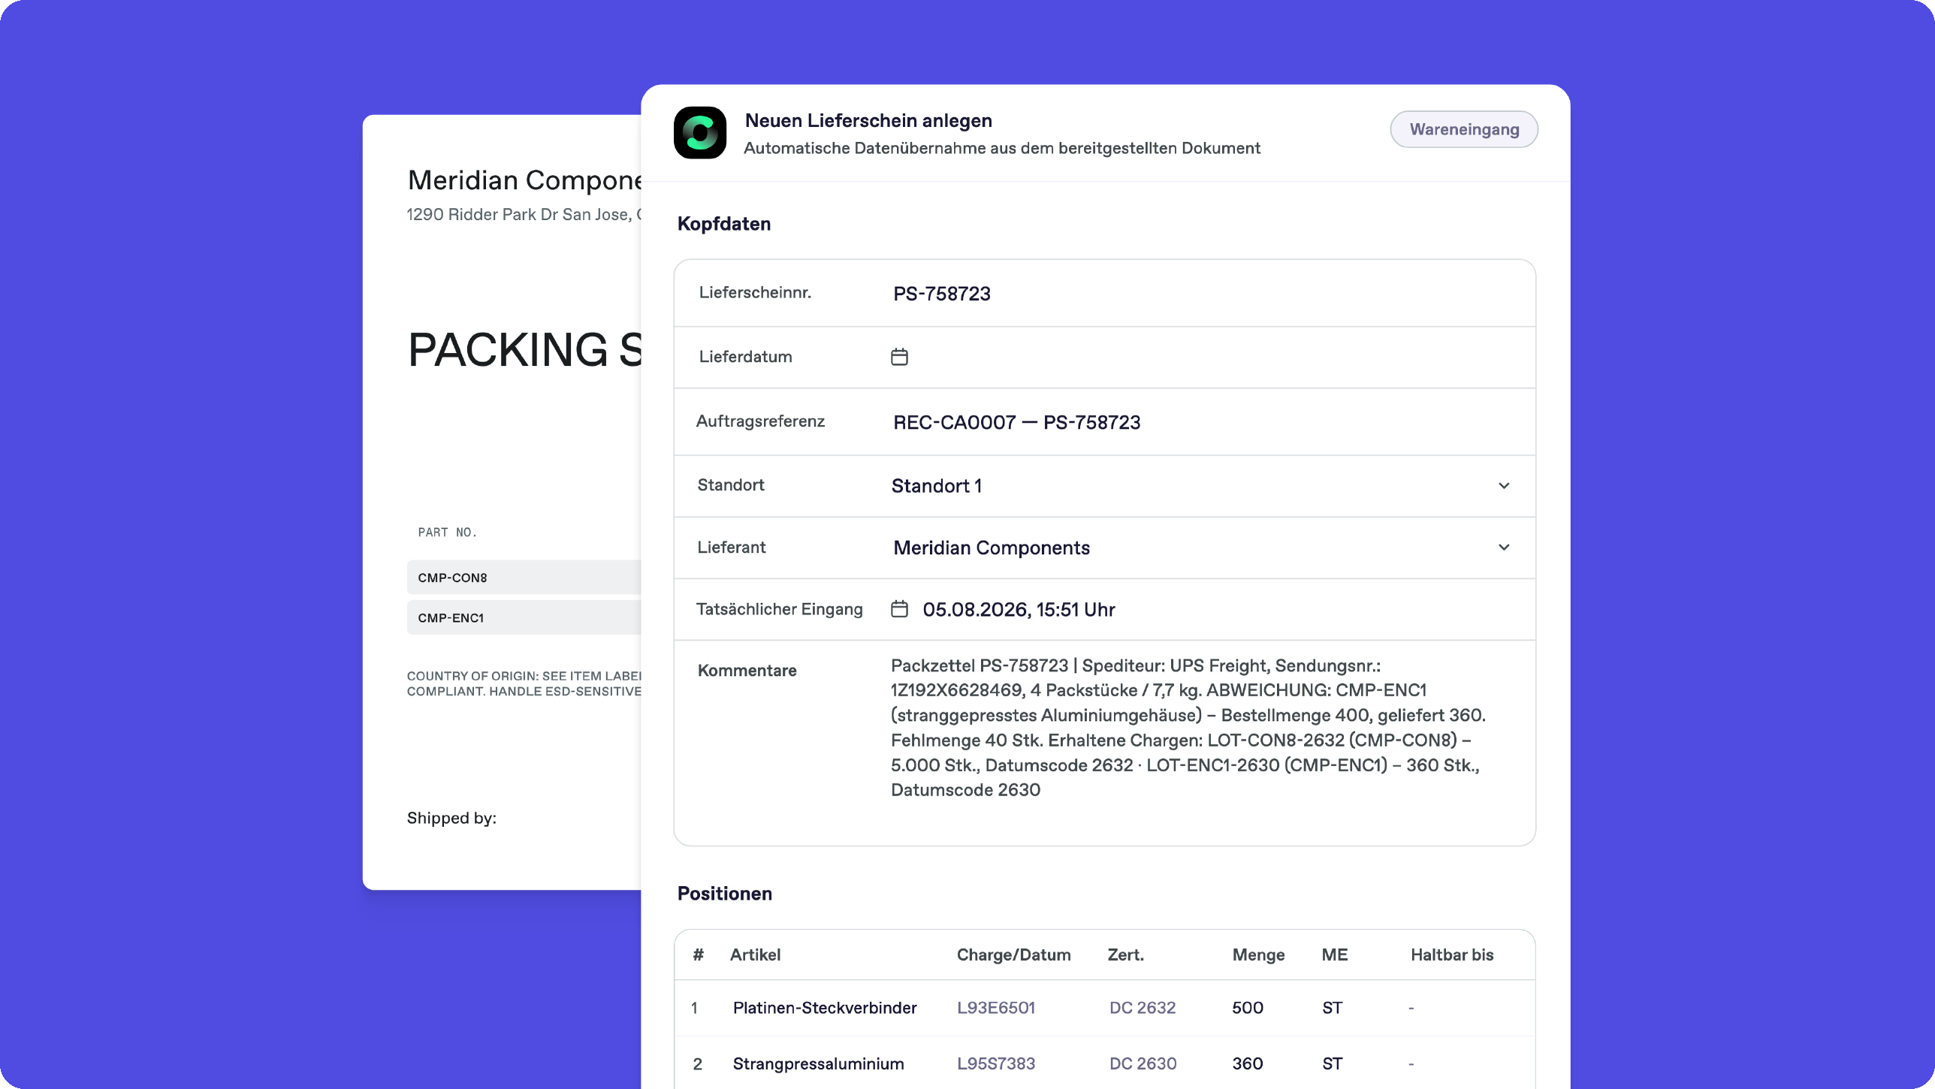Click certificate DC 2632
This screenshot has width=1935, height=1089.
[1142, 1008]
